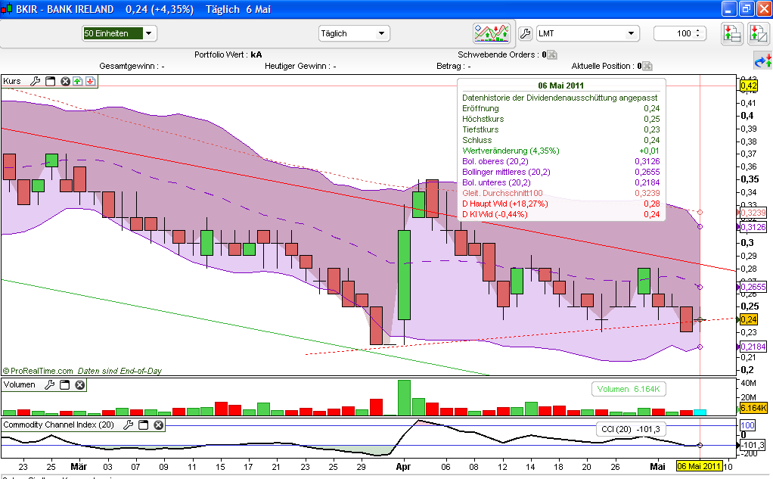Screen dimensions: 773x479
Task: Click the 0,3239 moving average axis label
Action: coord(753,213)
